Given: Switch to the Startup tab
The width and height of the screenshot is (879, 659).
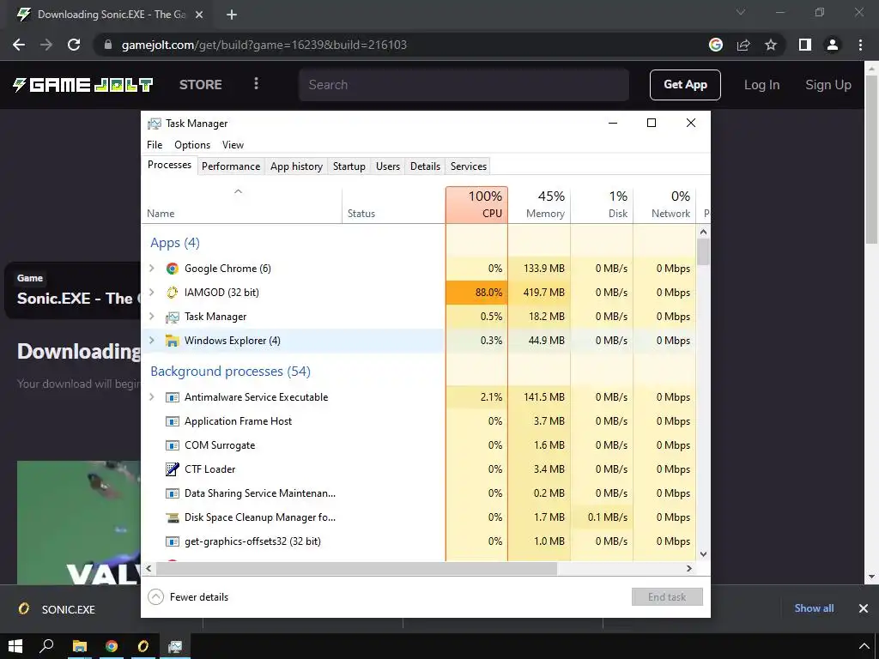Looking at the screenshot, I should (x=349, y=166).
